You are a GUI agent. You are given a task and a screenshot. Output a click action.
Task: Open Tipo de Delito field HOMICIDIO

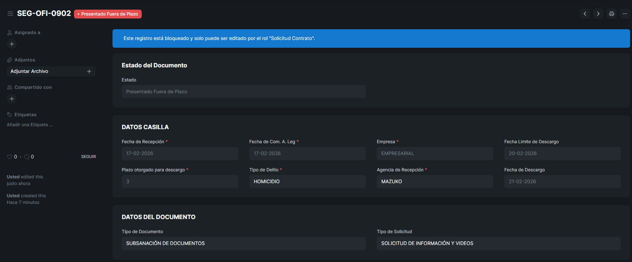pyautogui.click(x=307, y=181)
